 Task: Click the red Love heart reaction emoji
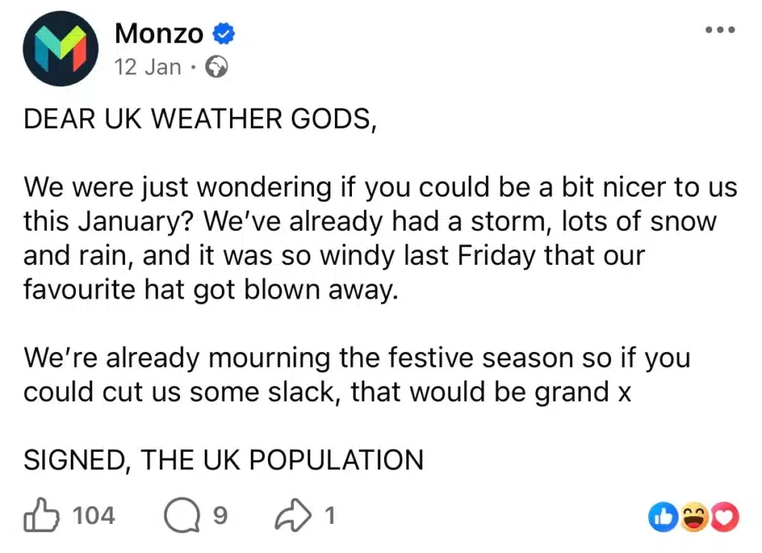(723, 516)
